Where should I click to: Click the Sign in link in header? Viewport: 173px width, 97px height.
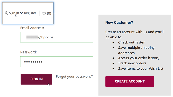14,13
